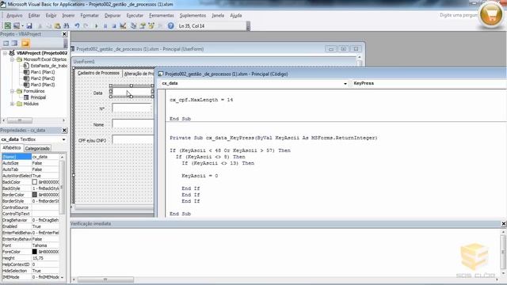Close the Propriedades pane
Screen dimensions: 507x285
point(64,130)
